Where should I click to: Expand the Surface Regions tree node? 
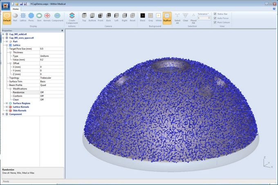coord(7,103)
